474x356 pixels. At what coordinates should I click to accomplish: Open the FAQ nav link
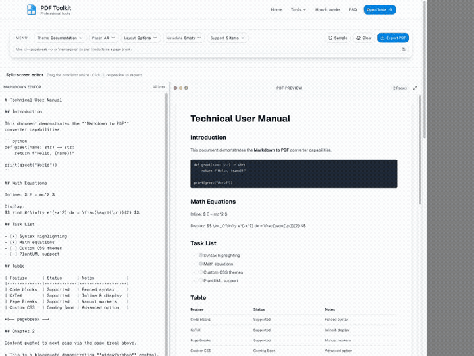tap(352, 9)
